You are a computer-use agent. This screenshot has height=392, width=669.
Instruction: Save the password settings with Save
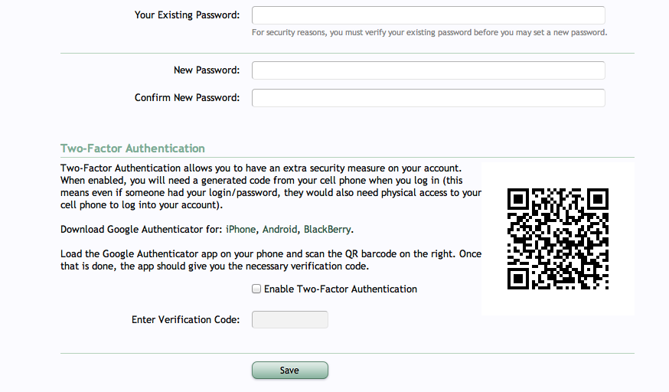pos(290,371)
